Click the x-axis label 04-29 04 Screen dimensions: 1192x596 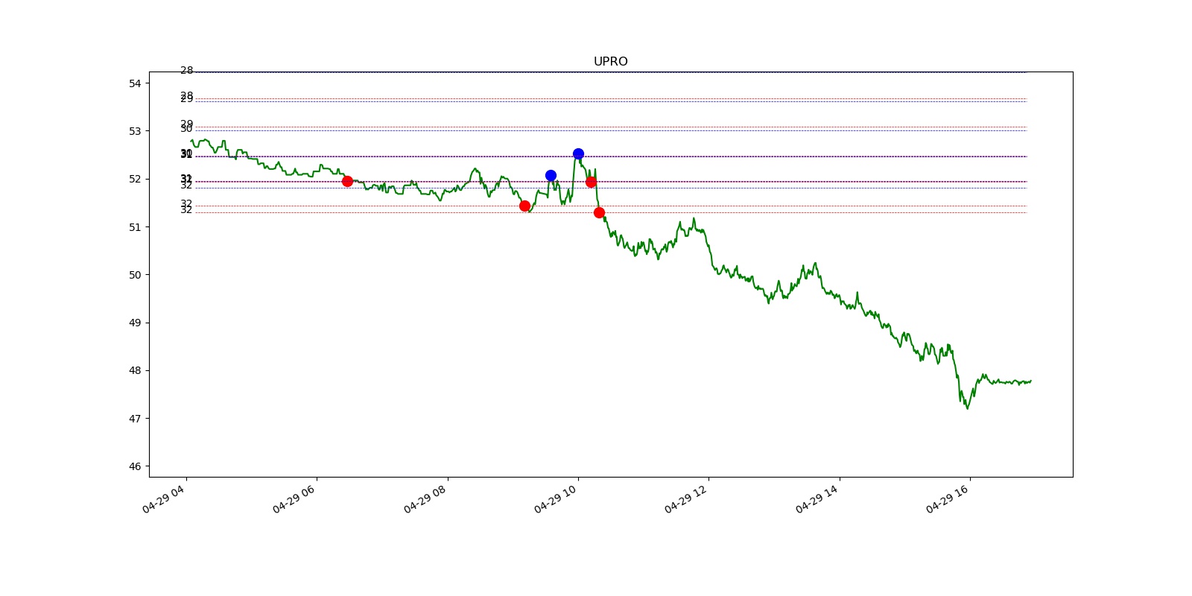tap(164, 498)
